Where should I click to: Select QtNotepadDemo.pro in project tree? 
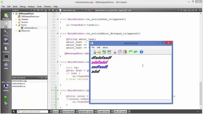pyautogui.click(x=30, y=16)
